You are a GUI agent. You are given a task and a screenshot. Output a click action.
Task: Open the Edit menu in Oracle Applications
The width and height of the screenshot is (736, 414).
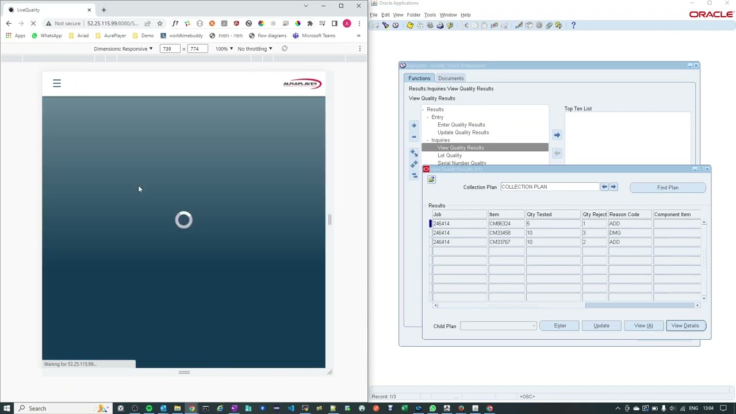pyautogui.click(x=385, y=15)
